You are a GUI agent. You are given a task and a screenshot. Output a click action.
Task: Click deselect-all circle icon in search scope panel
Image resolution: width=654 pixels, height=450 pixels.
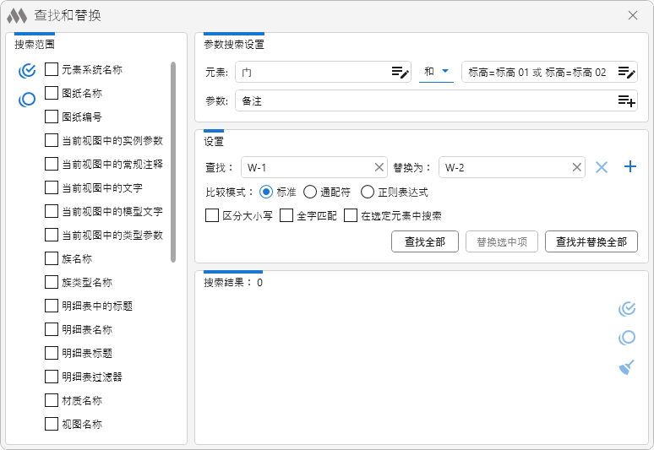tap(27, 100)
